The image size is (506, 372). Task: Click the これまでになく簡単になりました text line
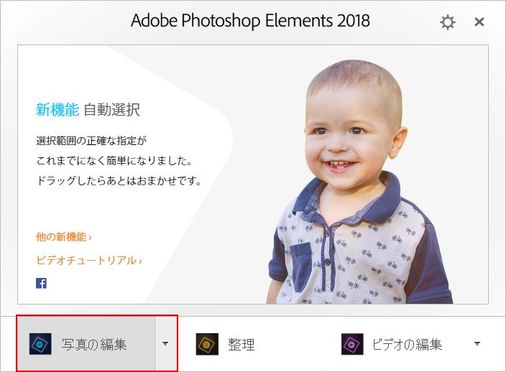click(114, 161)
